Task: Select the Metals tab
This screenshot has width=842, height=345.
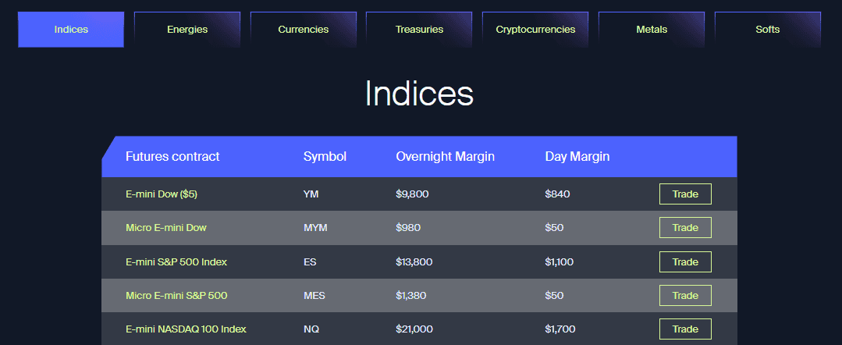Action: pyautogui.click(x=652, y=30)
